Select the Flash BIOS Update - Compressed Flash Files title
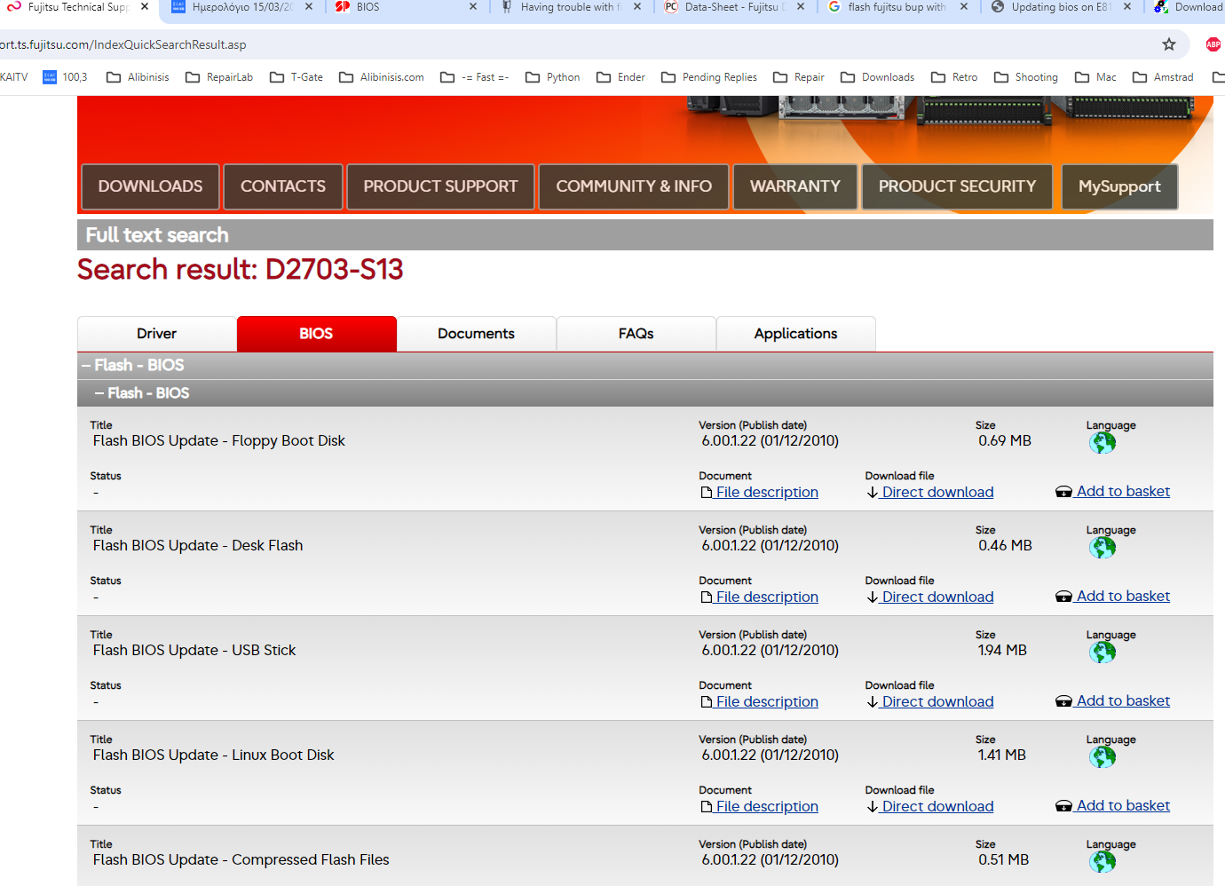 point(241,859)
